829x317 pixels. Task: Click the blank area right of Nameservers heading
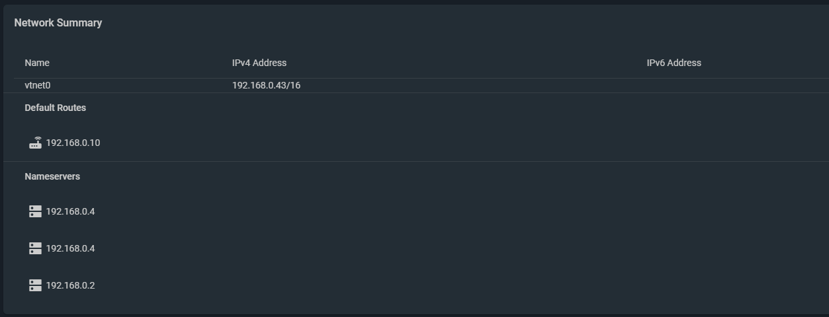[x=457, y=176]
